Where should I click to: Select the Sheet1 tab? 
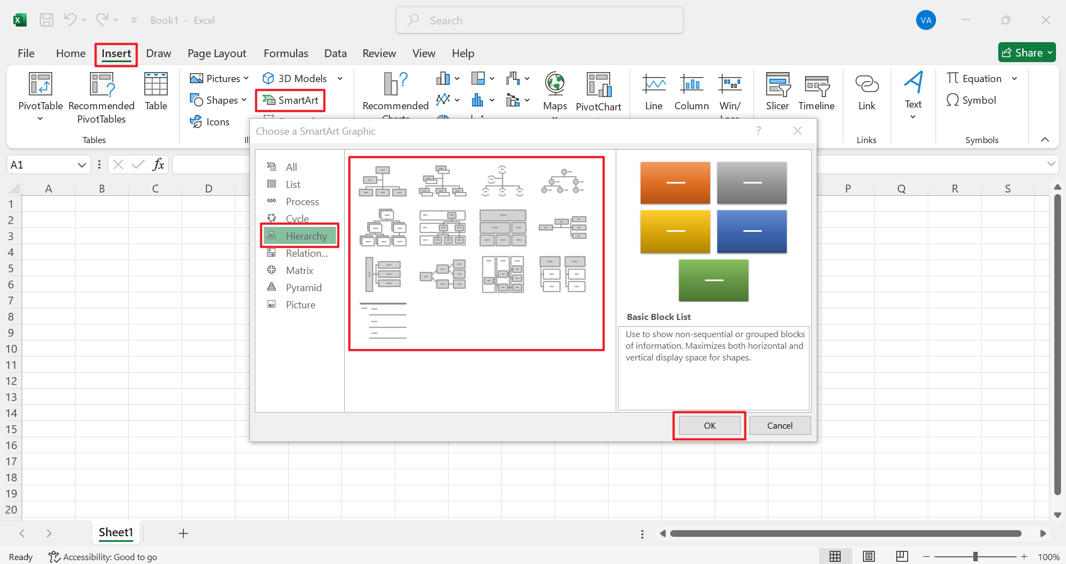pos(115,532)
